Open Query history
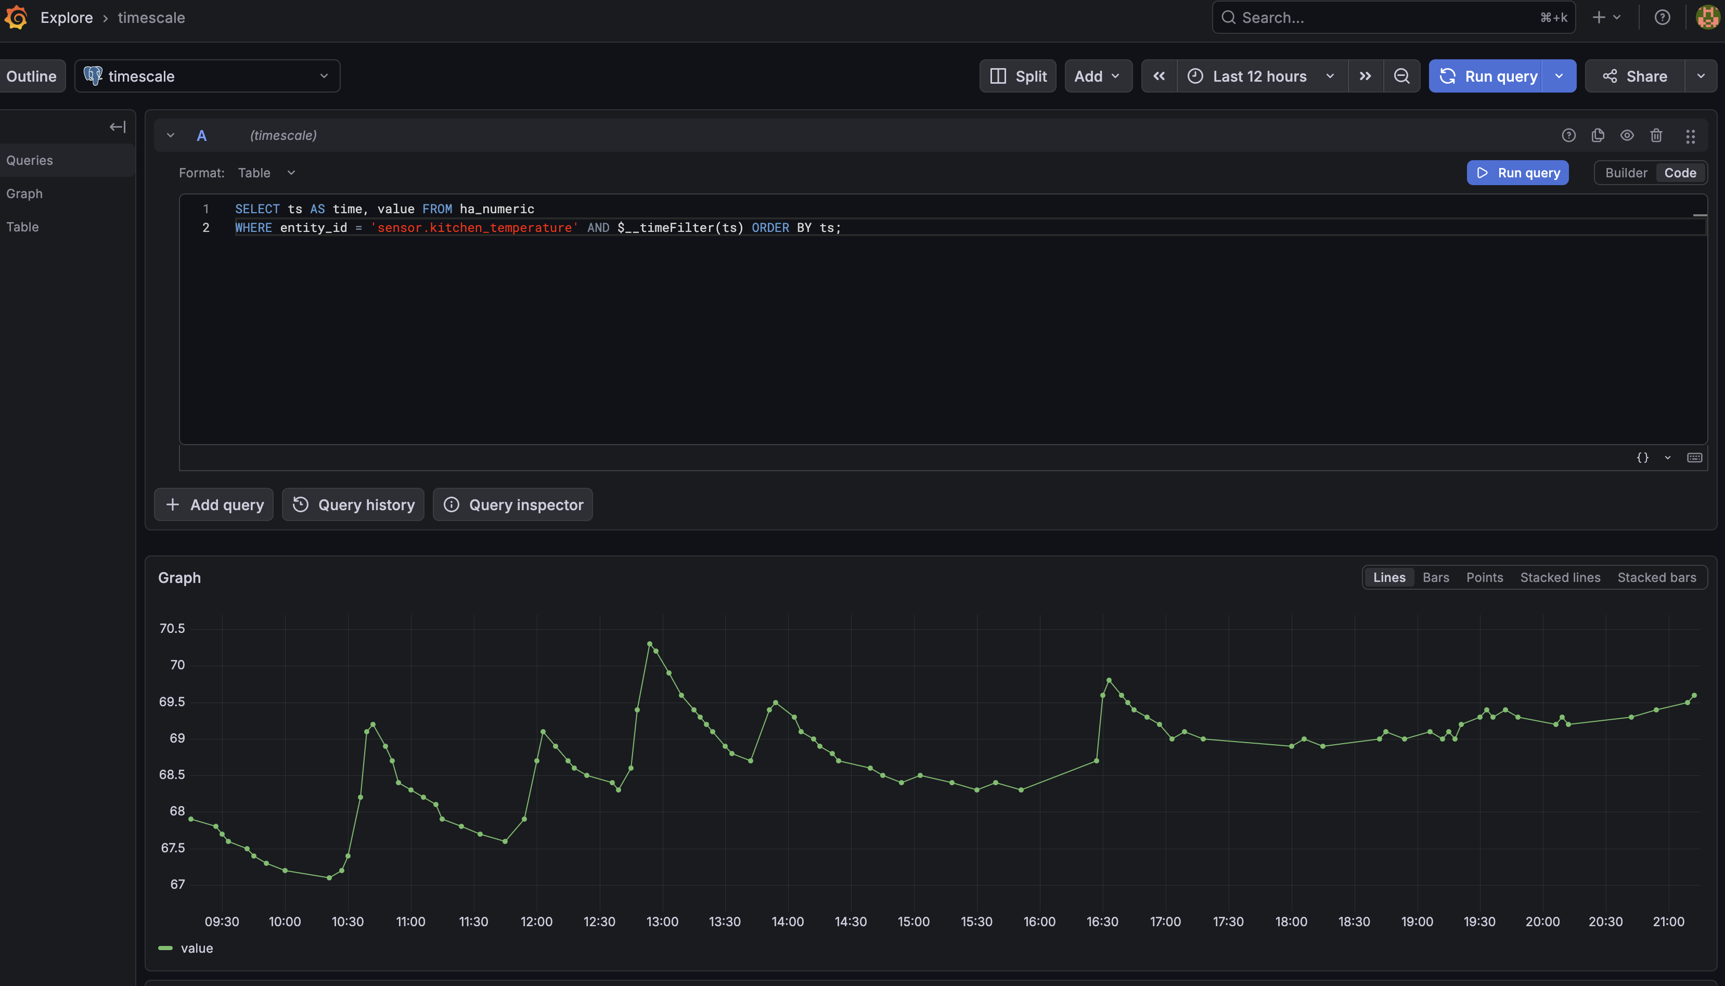This screenshot has width=1725, height=986. click(353, 504)
